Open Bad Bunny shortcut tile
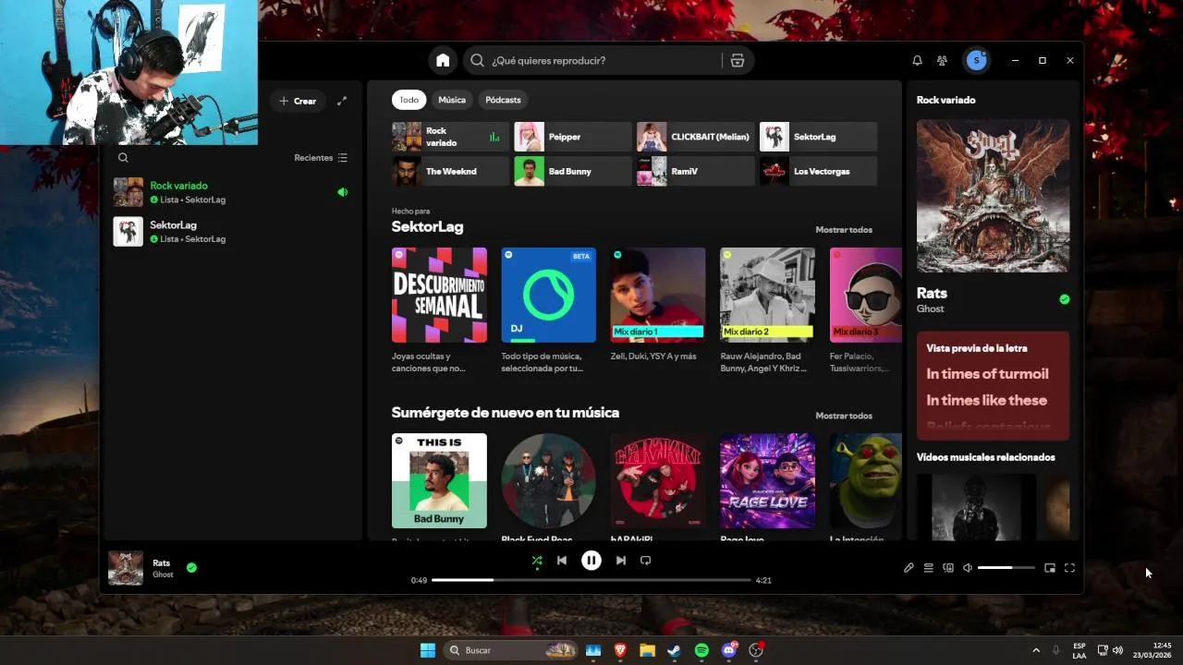This screenshot has height=665, width=1183. (573, 171)
